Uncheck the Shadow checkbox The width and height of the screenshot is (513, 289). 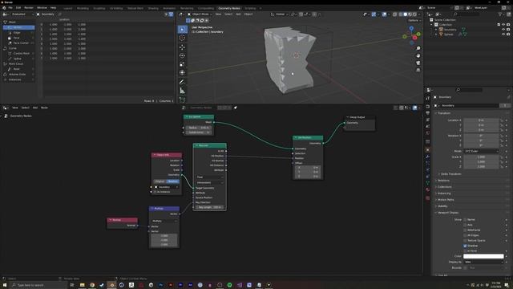pos(465,246)
